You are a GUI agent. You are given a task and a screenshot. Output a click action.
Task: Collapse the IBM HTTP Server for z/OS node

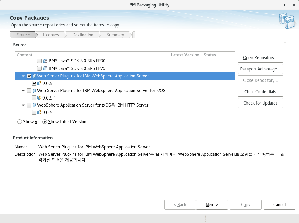click(23, 105)
